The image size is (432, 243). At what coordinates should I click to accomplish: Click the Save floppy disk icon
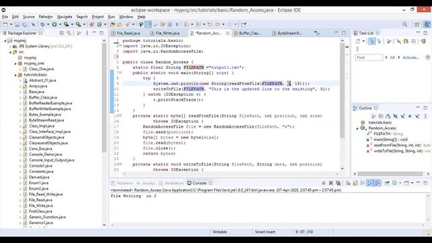(x=17, y=24)
